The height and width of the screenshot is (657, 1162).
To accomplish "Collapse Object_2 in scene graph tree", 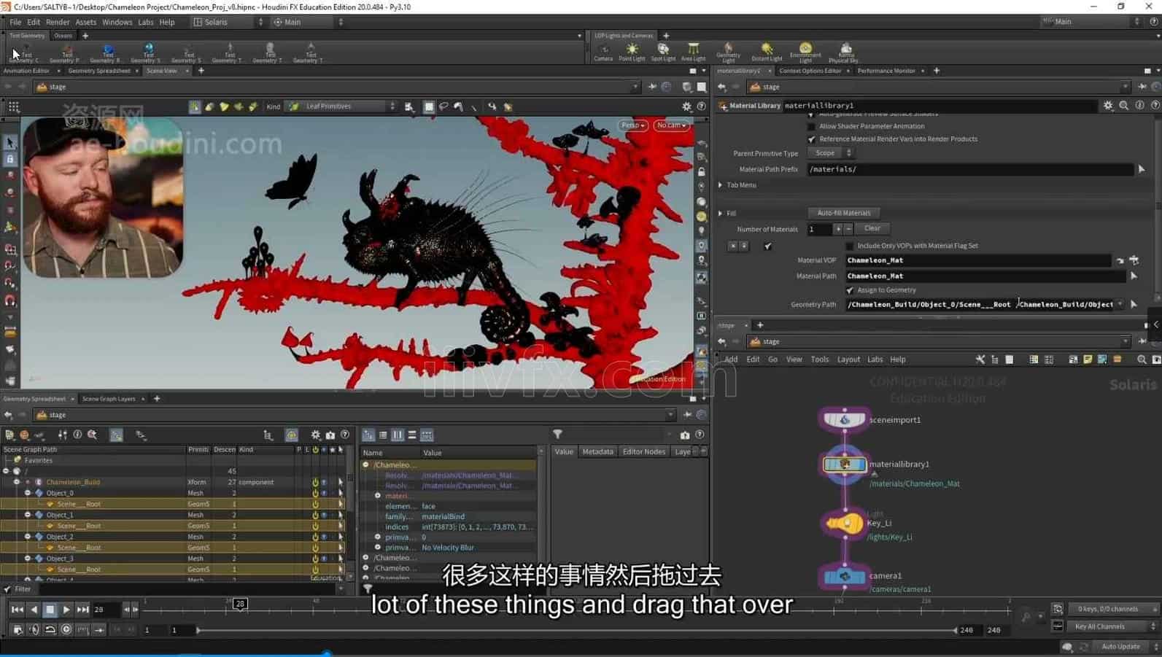I will (x=28, y=537).
